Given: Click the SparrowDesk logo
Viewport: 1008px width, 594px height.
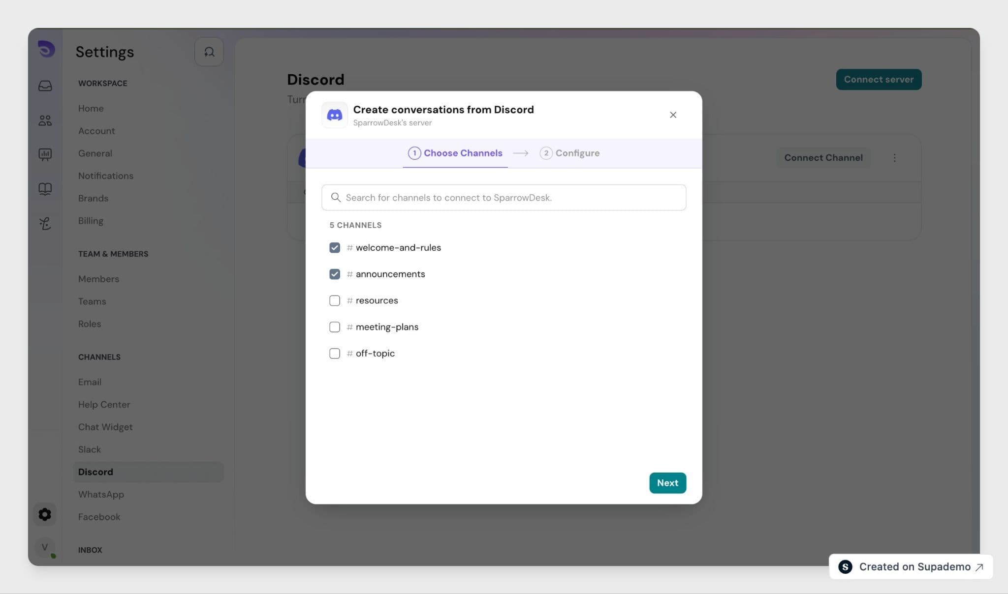Looking at the screenshot, I should click(x=46, y=49).
